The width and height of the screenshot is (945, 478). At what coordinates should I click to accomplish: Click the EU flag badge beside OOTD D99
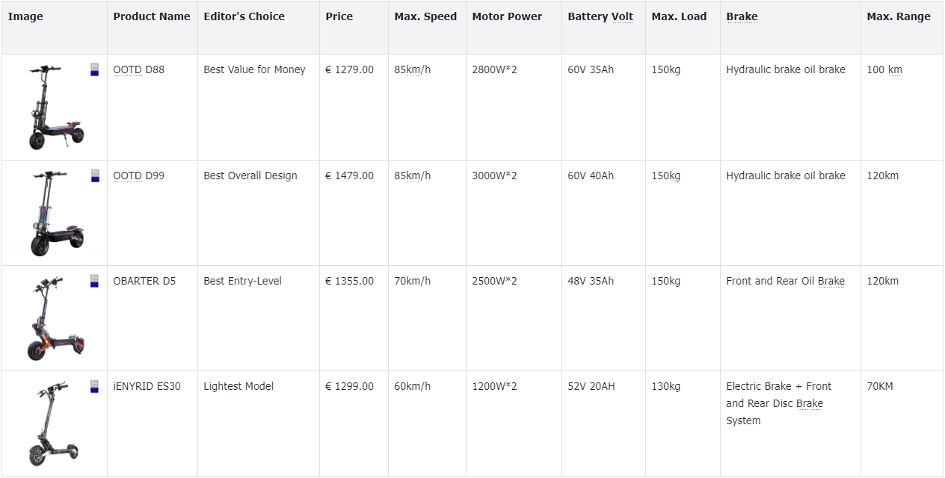94,176
